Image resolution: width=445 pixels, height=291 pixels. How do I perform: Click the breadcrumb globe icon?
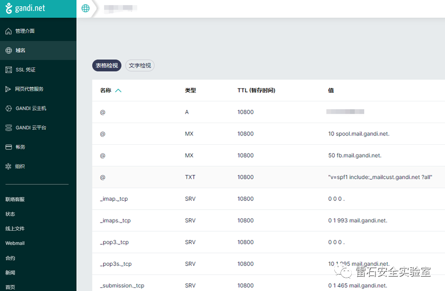coord(85,8)
